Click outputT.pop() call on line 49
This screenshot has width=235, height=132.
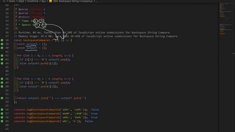coord(59,82)
